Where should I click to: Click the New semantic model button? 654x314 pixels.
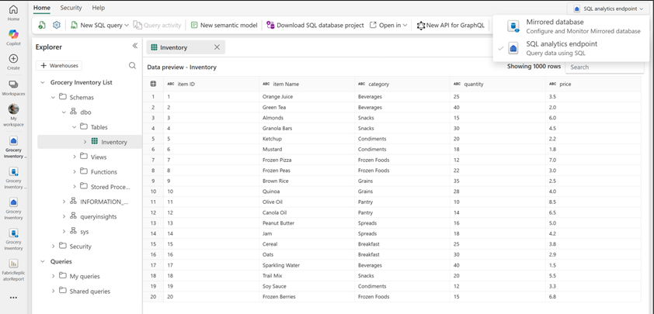(224, 26)
